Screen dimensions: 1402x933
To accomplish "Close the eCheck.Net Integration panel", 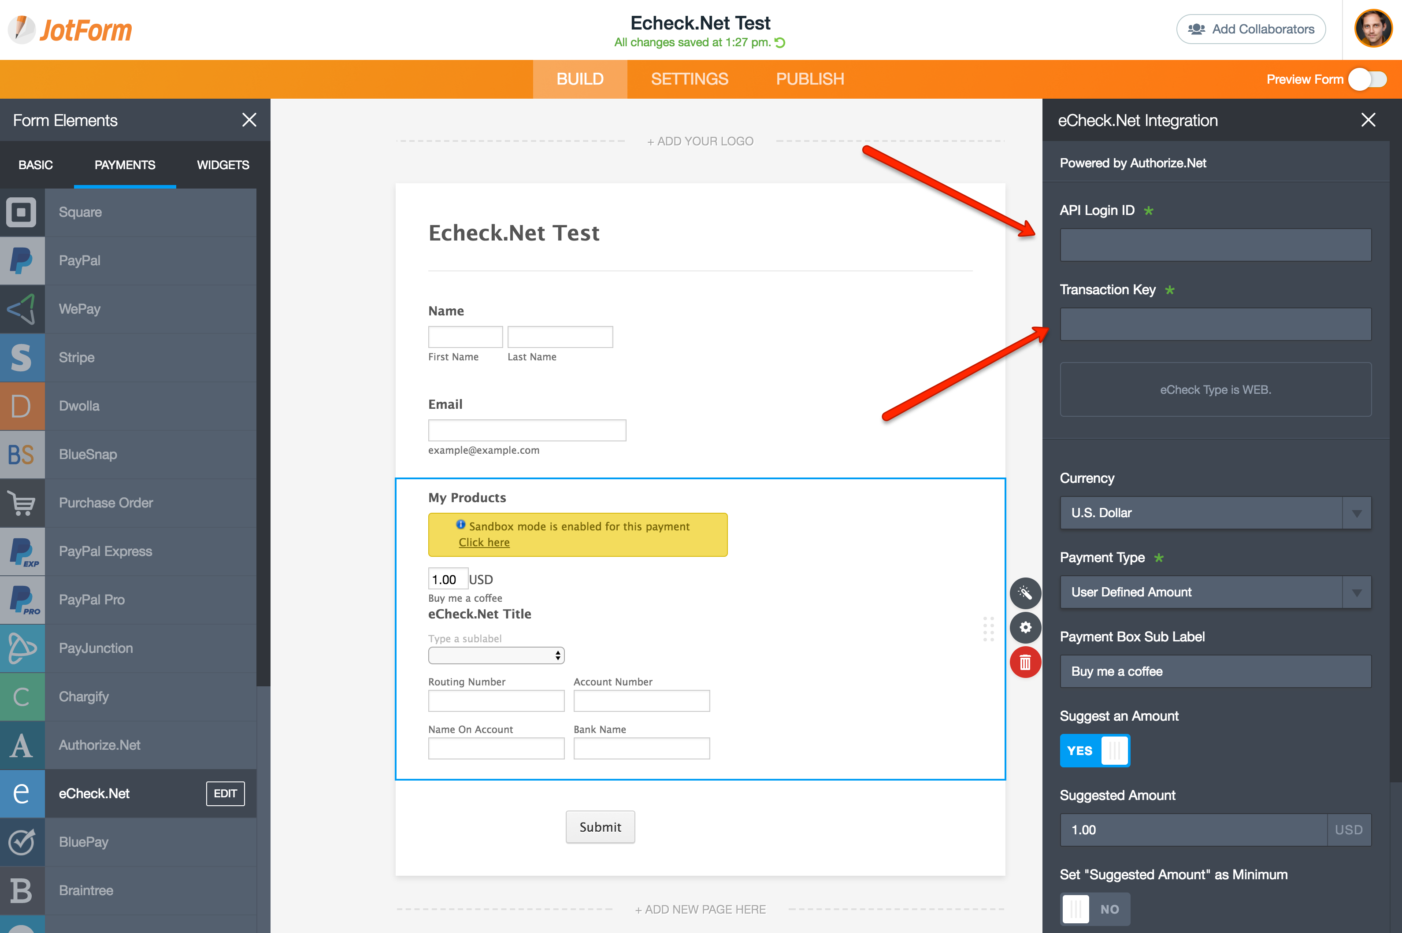I will click(x=1368, y=120).
